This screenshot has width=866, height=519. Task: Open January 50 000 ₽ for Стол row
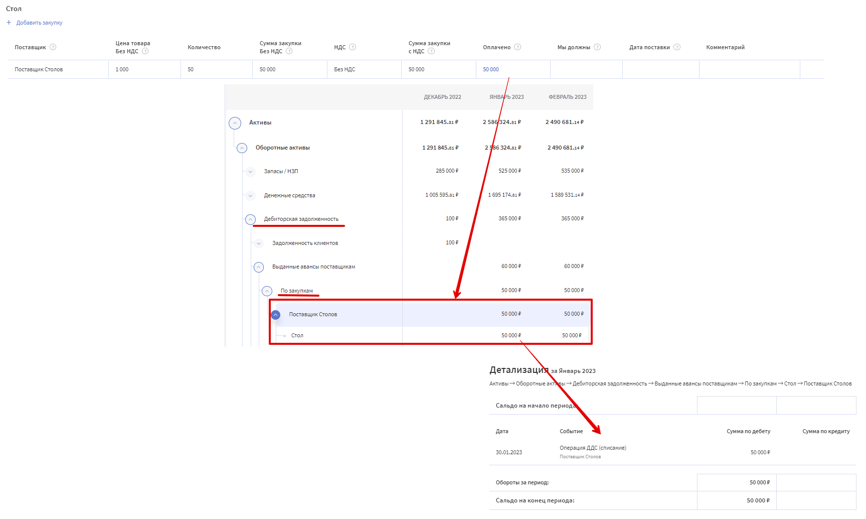[511, 336]
